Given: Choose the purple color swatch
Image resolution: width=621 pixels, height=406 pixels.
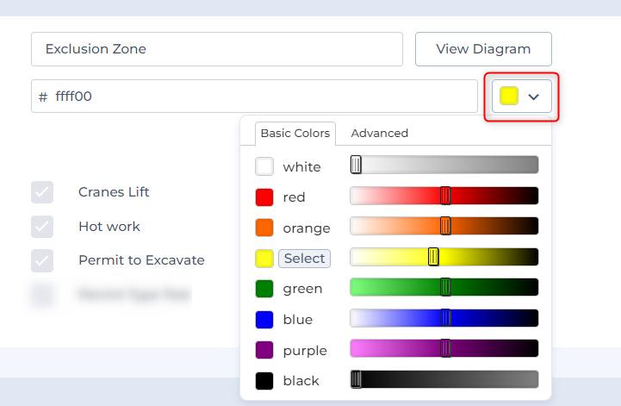Looking at the screenshot, I should tap(264, 350).
